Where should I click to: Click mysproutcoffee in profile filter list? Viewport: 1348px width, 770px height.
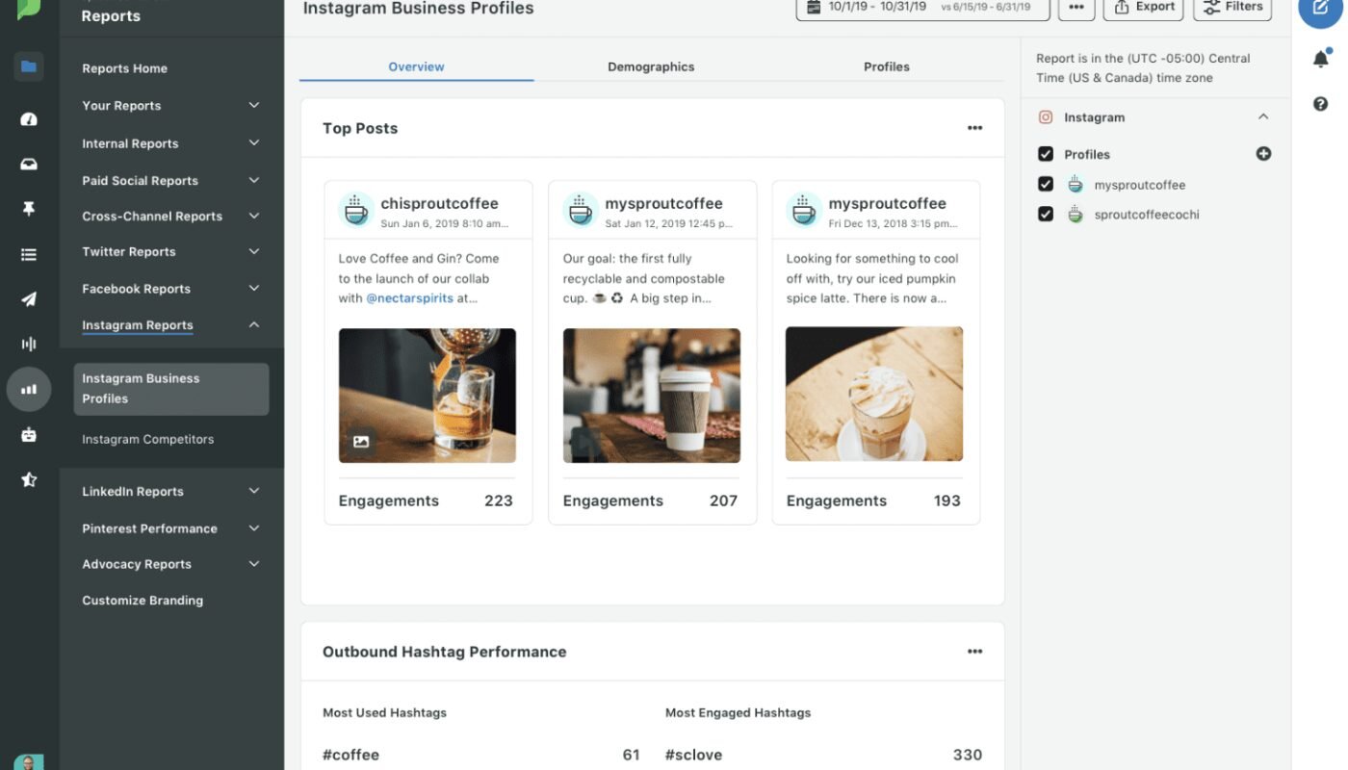pyautogui.click(x=1139, y=185)
